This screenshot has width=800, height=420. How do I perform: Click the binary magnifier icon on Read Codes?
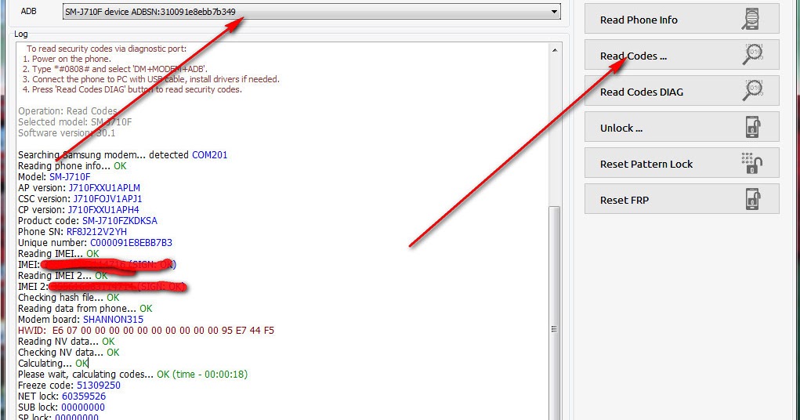(x=752, y=55)
